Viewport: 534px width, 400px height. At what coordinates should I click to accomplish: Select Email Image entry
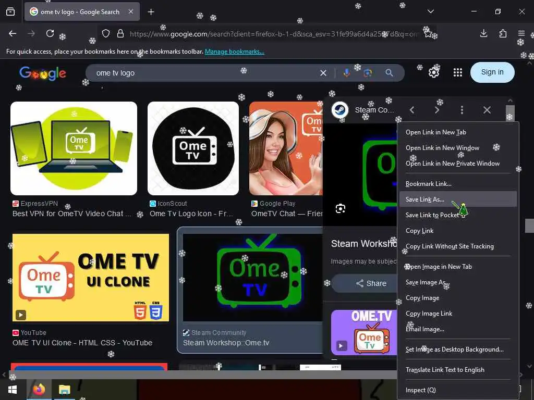[x=458, y=329]
